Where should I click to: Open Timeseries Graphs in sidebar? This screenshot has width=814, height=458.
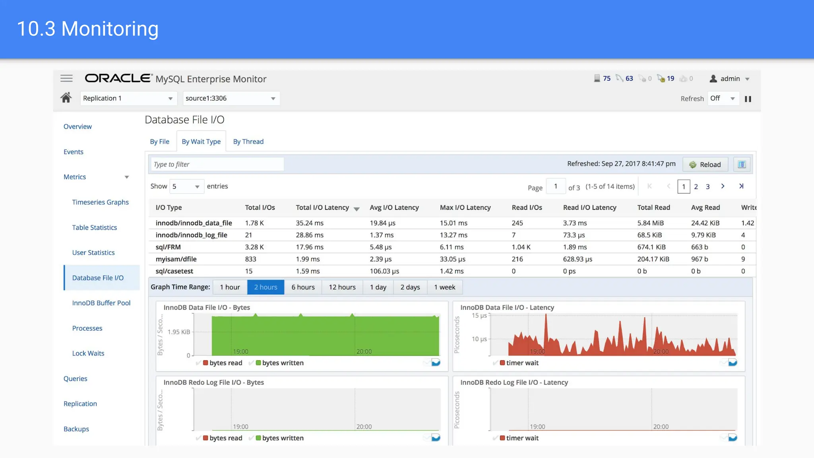click(x=101, y=202)
